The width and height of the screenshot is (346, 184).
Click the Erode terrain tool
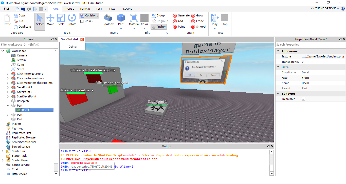tap(197, 21)
